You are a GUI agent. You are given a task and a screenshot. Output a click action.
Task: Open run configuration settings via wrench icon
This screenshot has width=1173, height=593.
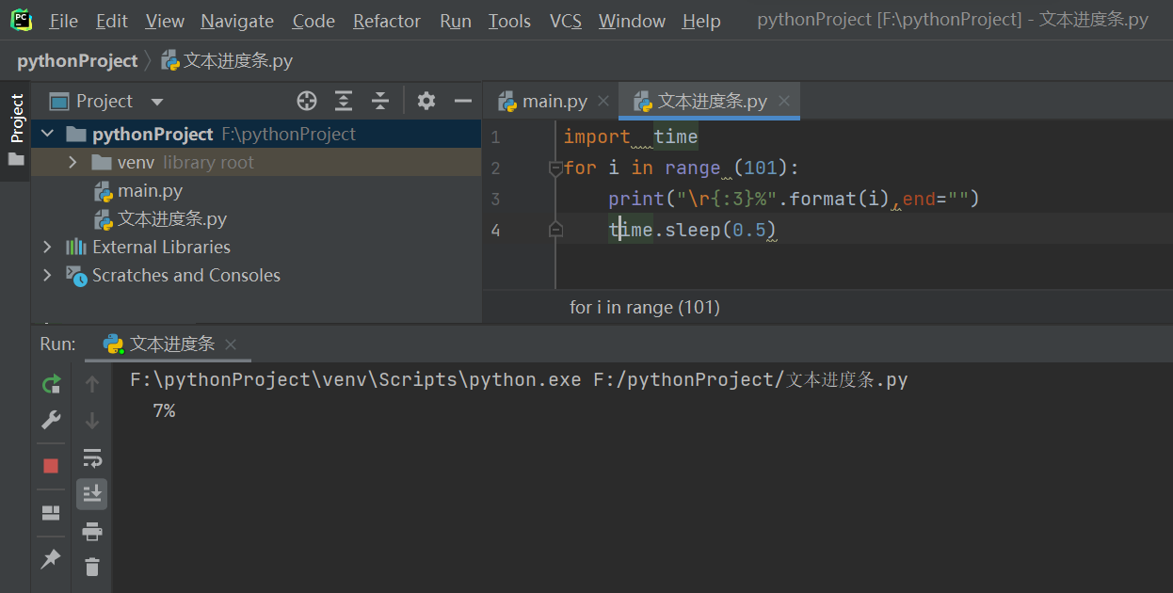(51, 419)
